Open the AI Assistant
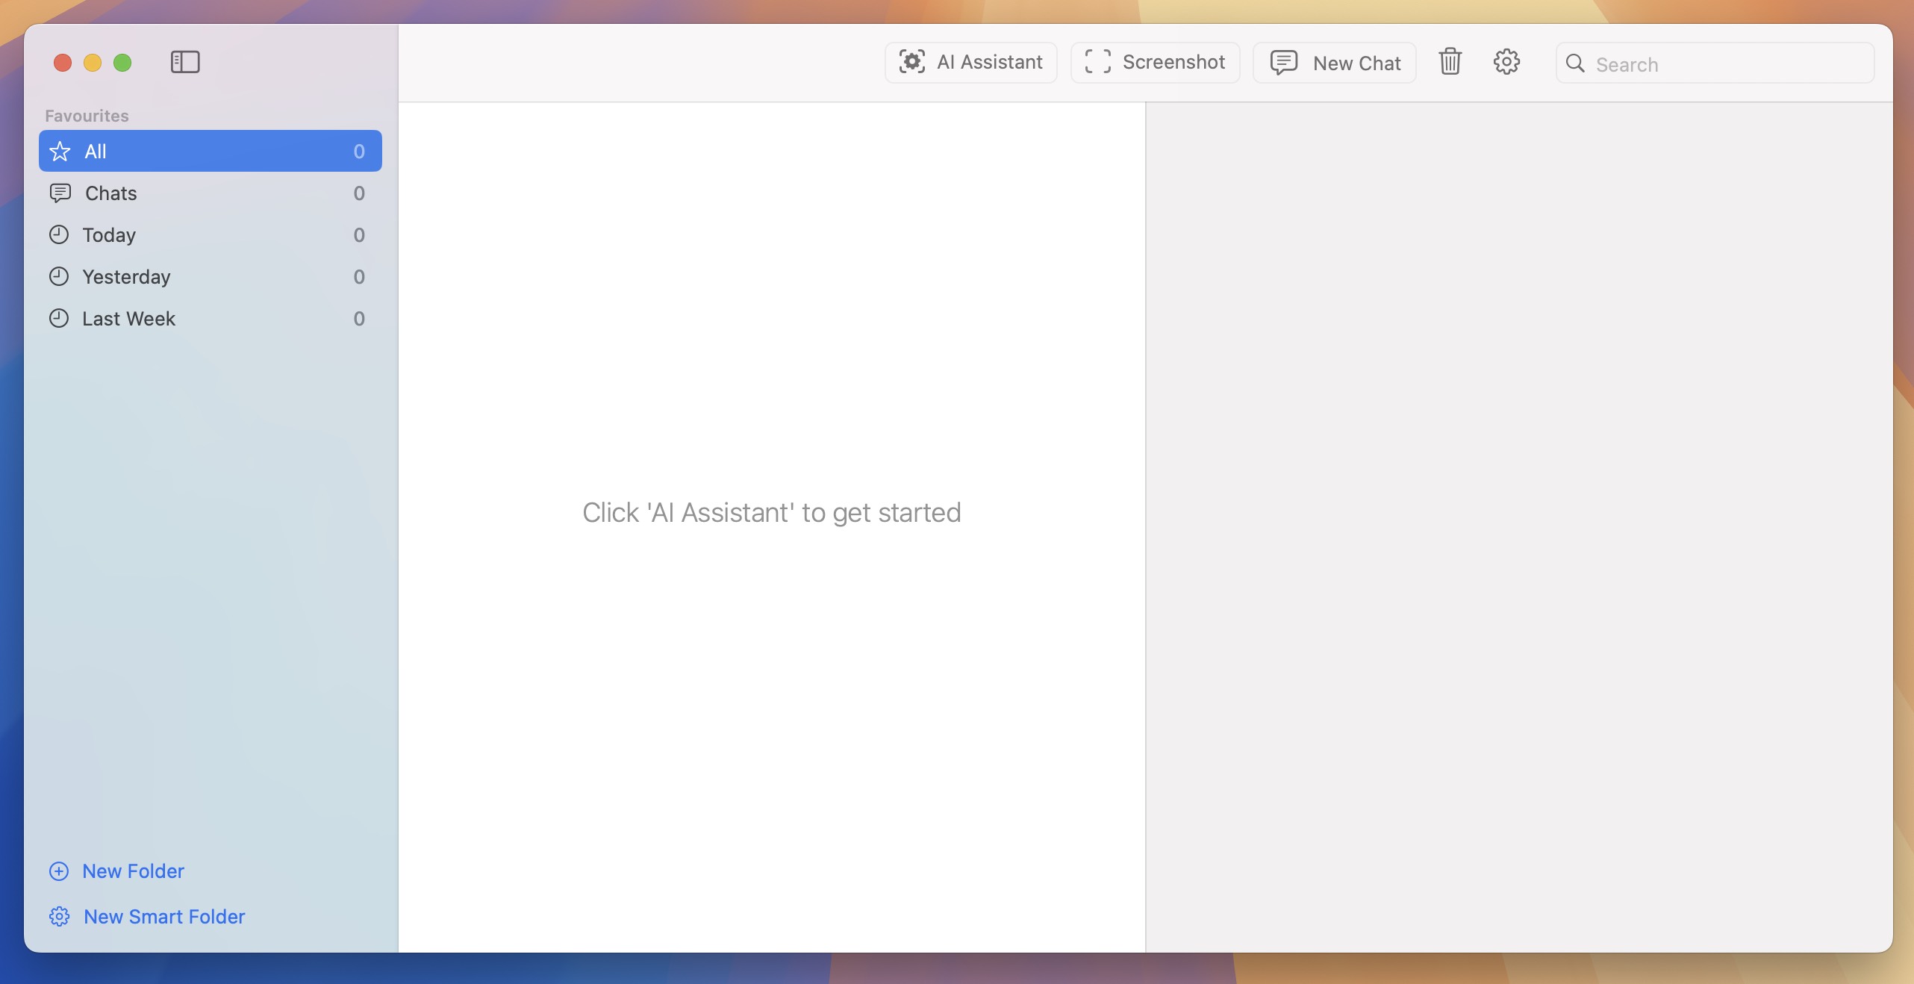The image size is (1914, 984). (x=970, y=63)
